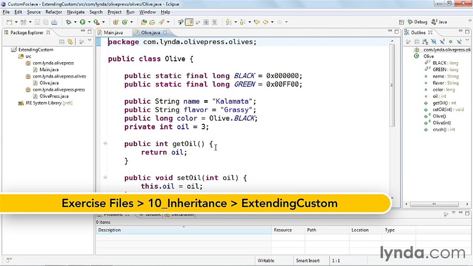Open the Package Explorer view menu triangle

89,41
